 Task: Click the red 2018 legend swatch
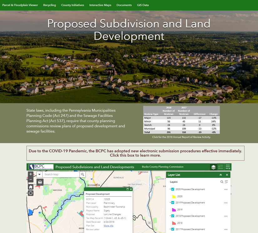(174, 223)
